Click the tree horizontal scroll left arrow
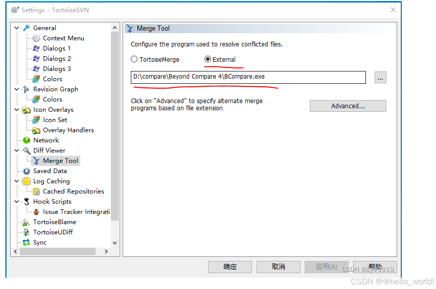The width and height of the screenshot is (436, 289). 15,252
